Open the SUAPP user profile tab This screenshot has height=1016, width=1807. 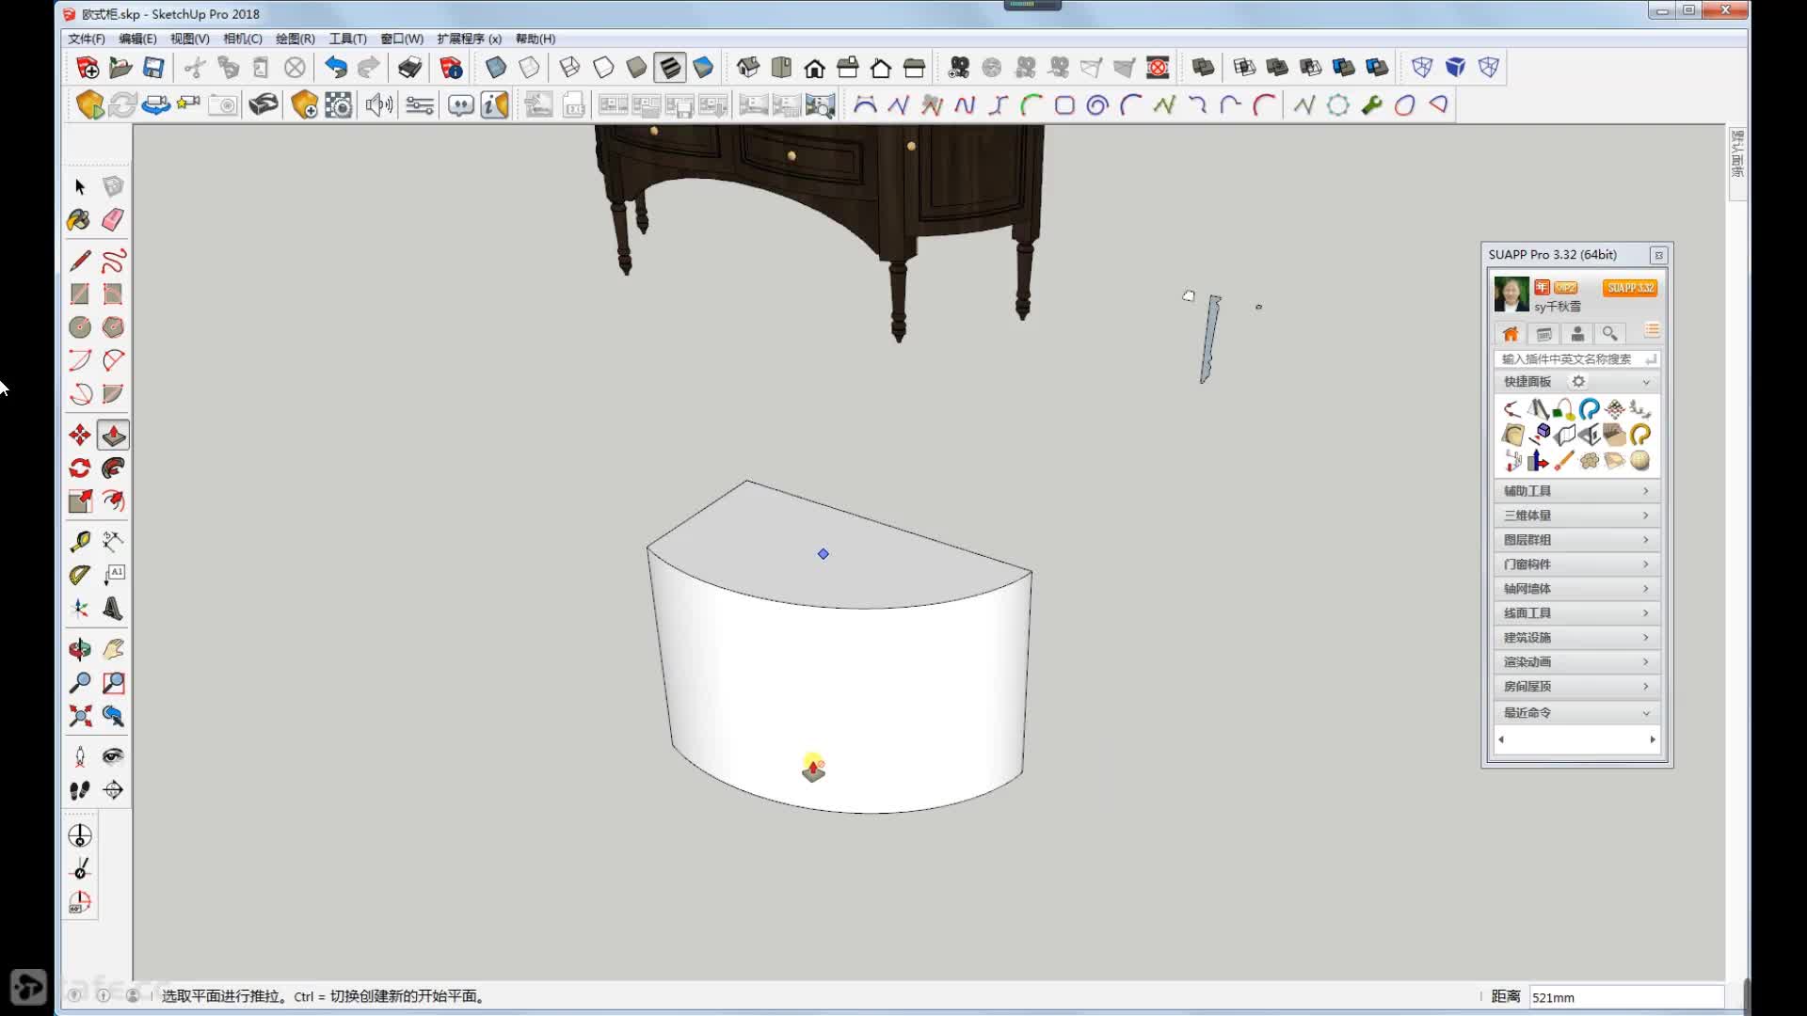pos(1577,334)
